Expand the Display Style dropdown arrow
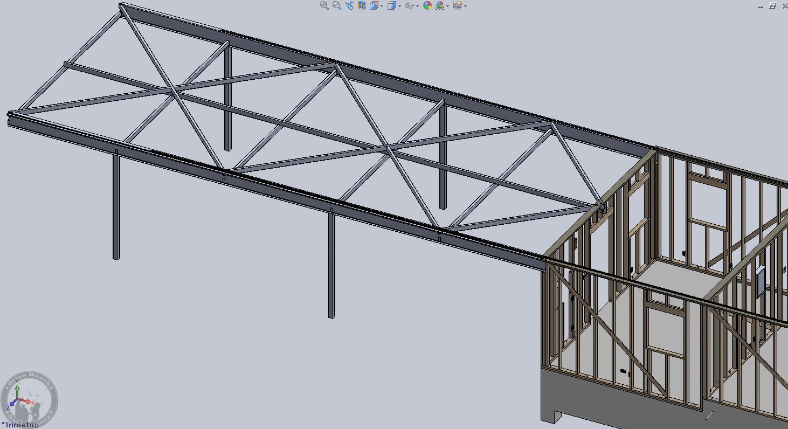Screen dimensions: 788x429 399,6
